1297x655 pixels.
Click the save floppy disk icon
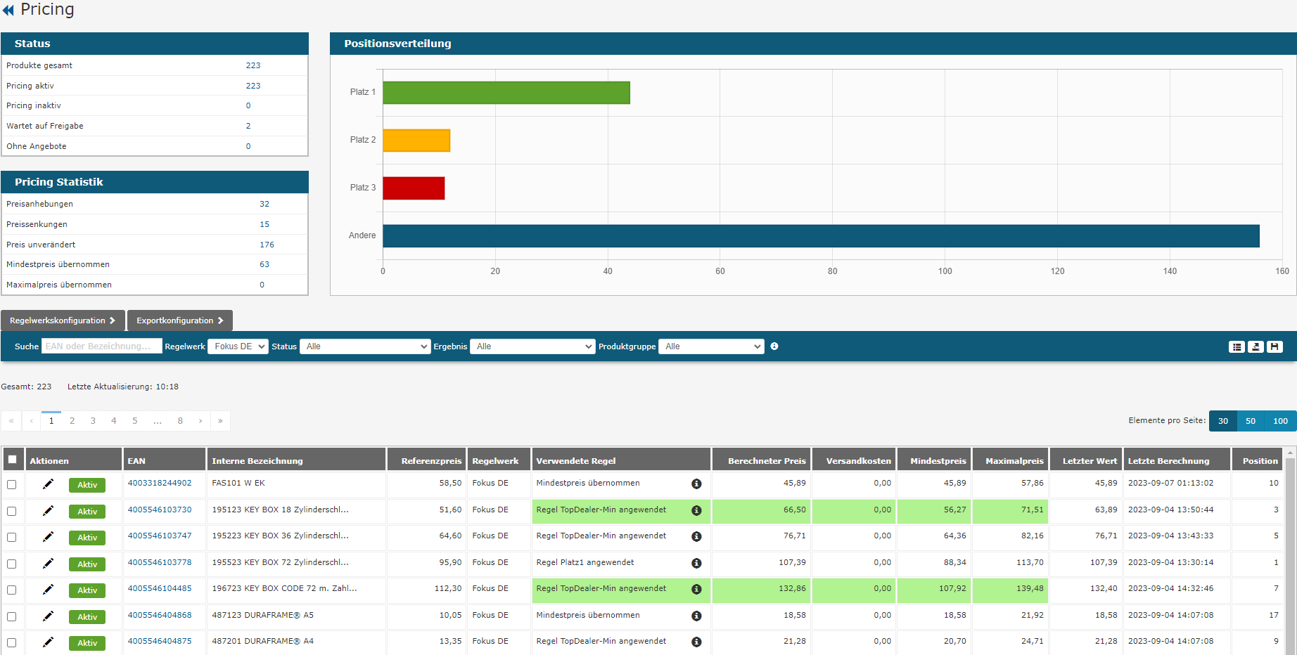click(x=1274, y=346)
